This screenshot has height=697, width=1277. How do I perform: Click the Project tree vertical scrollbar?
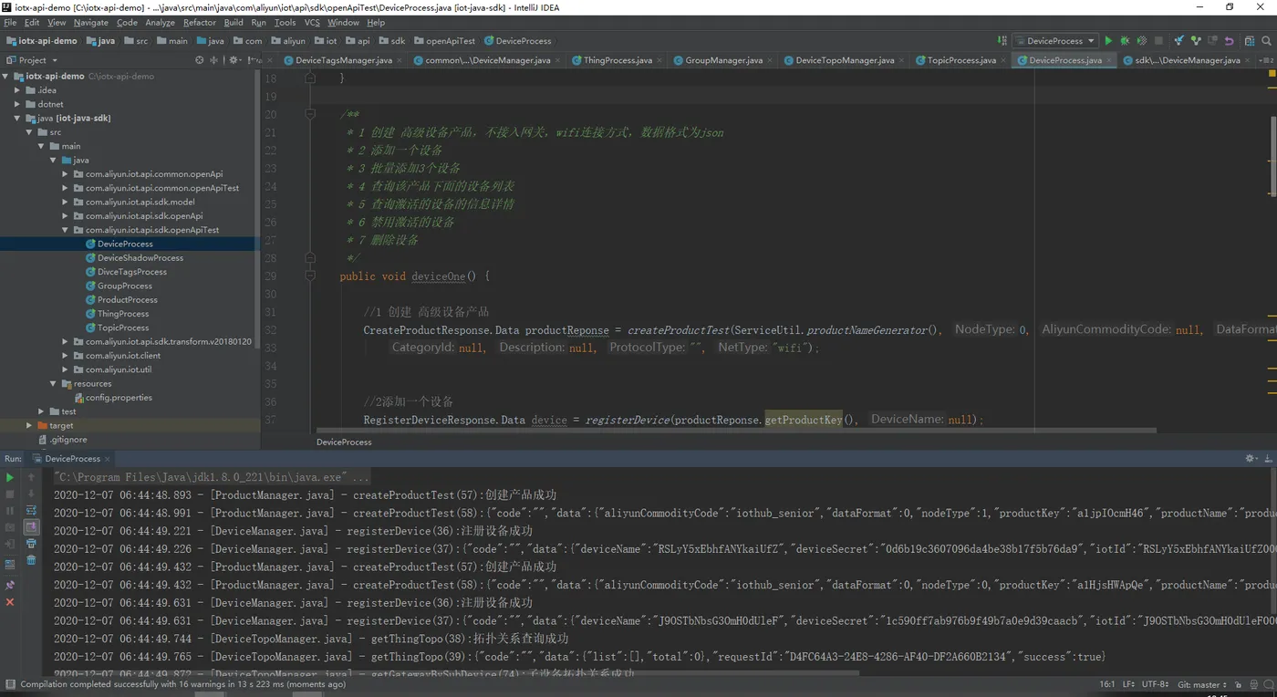pos(257,210)
